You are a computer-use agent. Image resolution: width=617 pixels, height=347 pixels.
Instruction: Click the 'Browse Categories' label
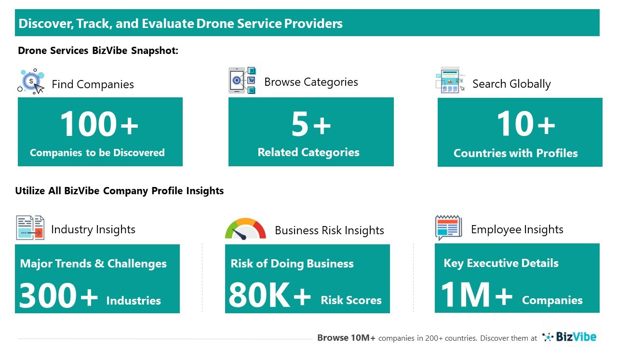click(x=311, y=82)
